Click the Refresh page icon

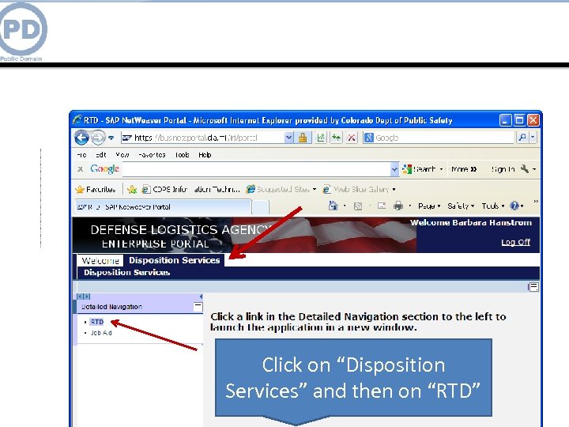click(x=336, y=138)
